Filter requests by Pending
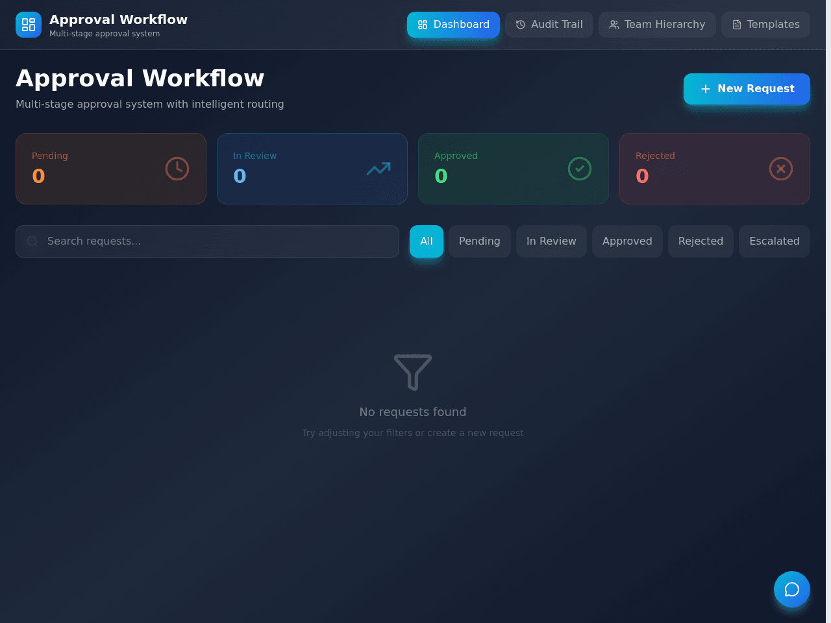This screenshot has height=623, width=831. point(480,241)
